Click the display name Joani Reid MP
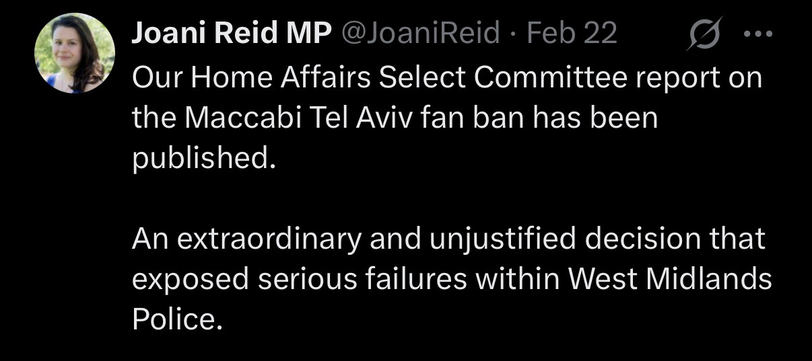812x361 pixels. point(232,34)
